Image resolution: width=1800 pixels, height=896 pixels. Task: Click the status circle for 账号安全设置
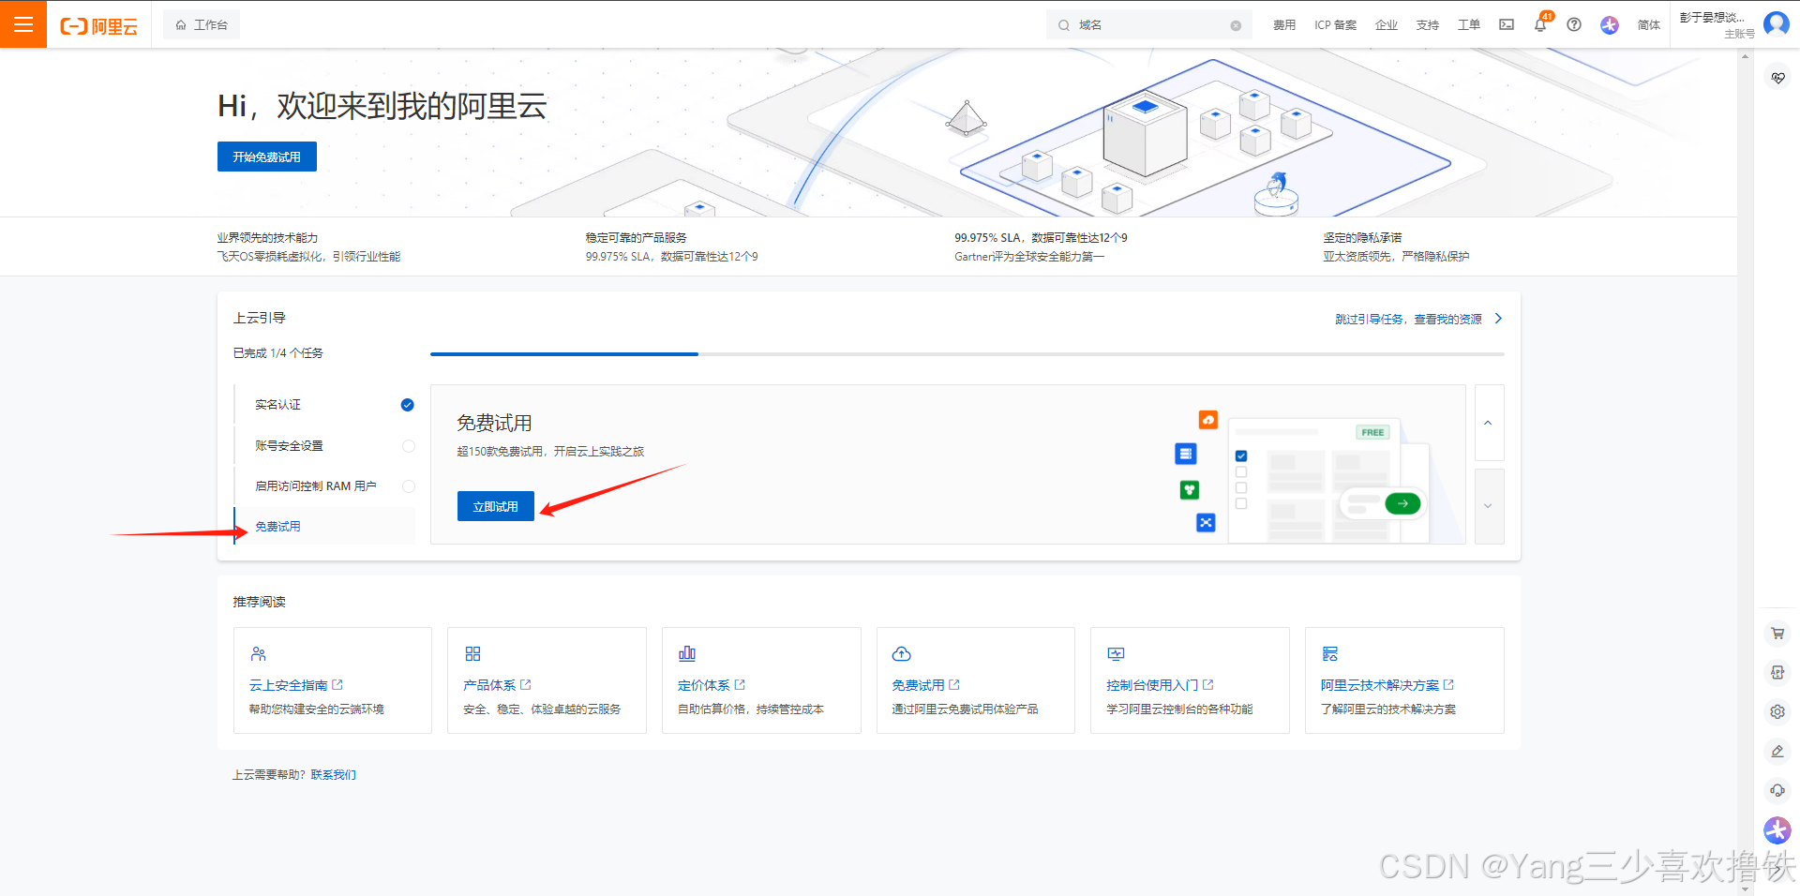[408, 446]
